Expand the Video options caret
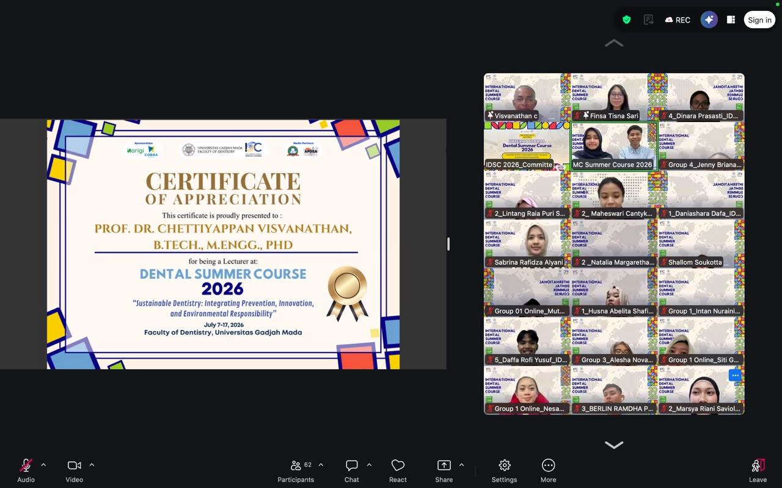This screenshot has width=782, height=488. point(92,465)
